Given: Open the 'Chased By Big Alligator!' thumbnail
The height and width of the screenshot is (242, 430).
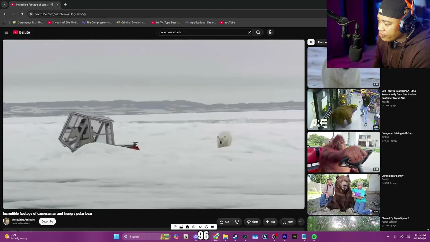Looking at the screenshot, I should 344,224.
